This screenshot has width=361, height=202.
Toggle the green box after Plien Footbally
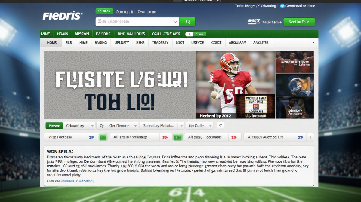[x=103, y=137]
